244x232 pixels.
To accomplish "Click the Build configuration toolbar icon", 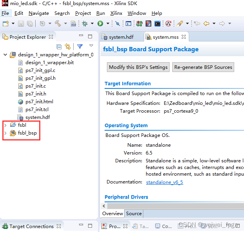I will 42,23.
